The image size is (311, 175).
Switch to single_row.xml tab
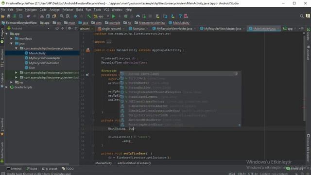pyautogui.click(x=111, y=29)
